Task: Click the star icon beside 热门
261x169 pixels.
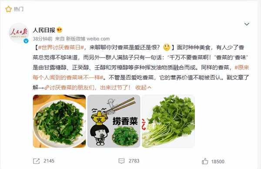Action: [x=9, y=9]
